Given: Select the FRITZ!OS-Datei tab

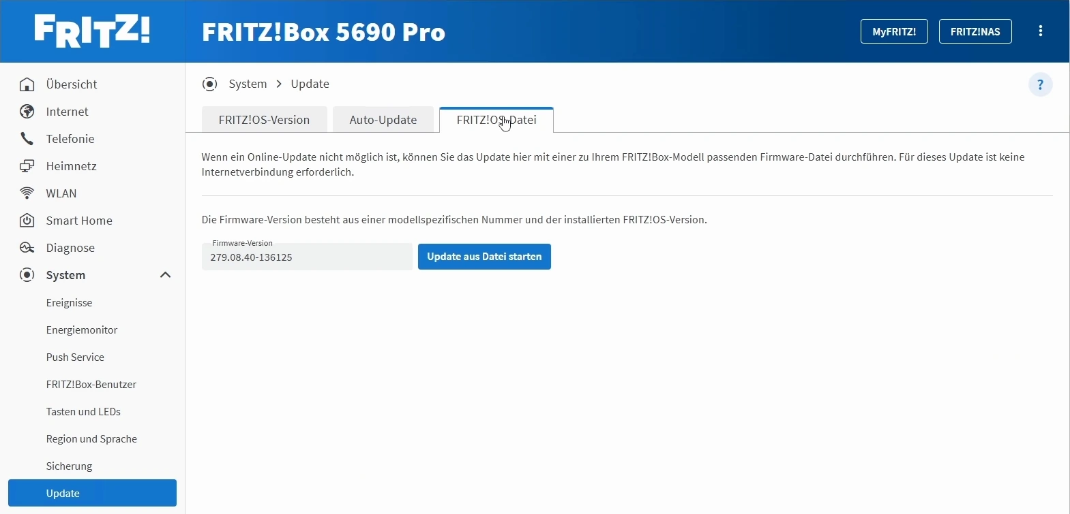Looking at the screenshot, I should coord(496,120).
